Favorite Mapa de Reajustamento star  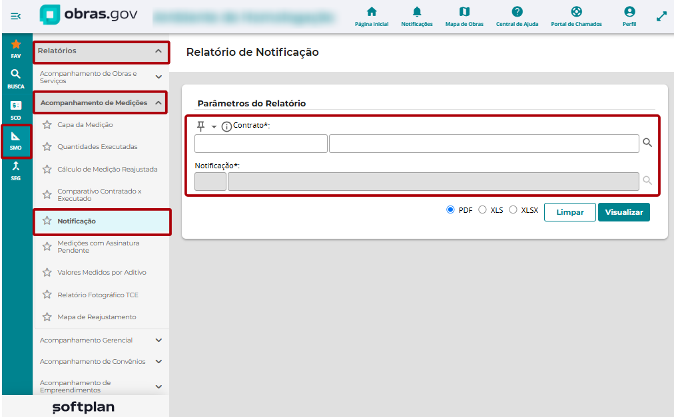click(47, 317)
